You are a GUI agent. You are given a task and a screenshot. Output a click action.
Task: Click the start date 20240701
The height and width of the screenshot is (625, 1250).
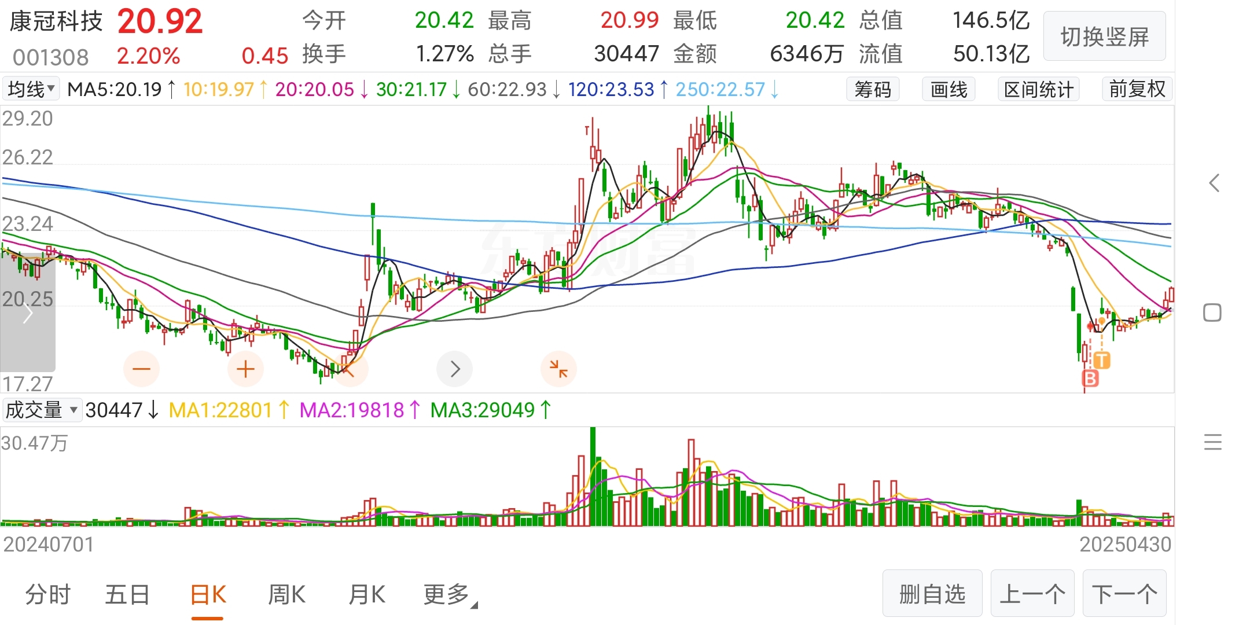click(49, 545)
